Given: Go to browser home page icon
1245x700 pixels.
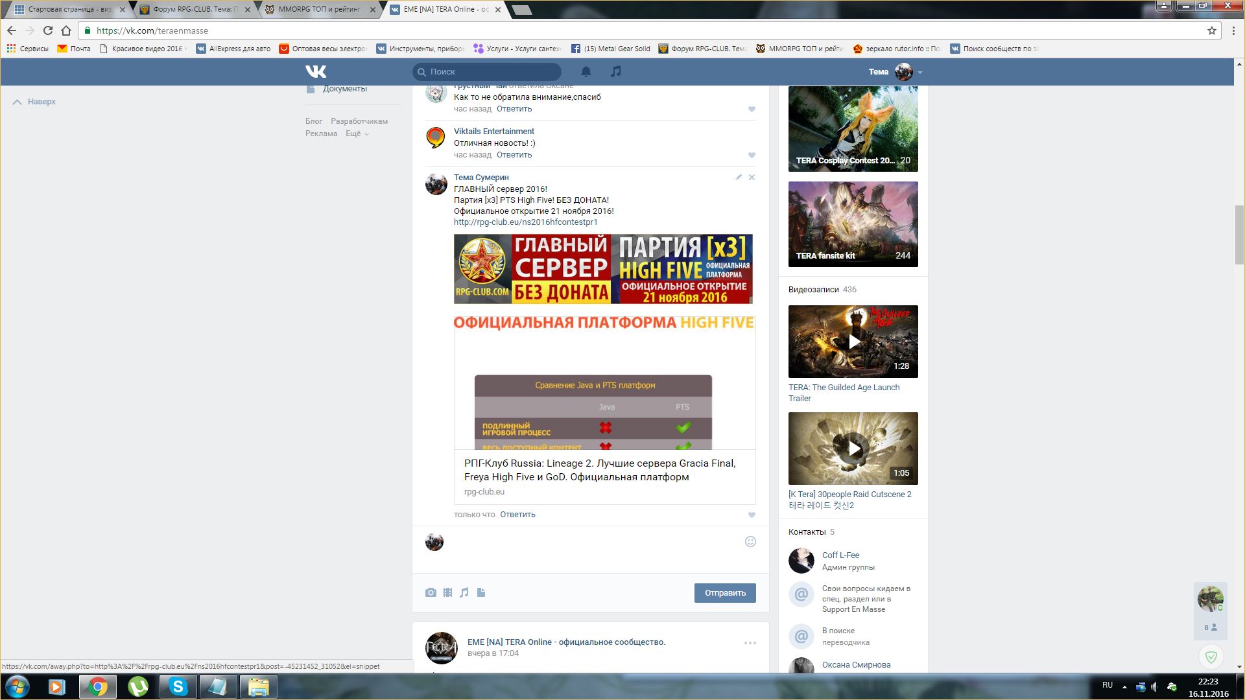Looking at the screenshot, I should click(x=66, y=30).
